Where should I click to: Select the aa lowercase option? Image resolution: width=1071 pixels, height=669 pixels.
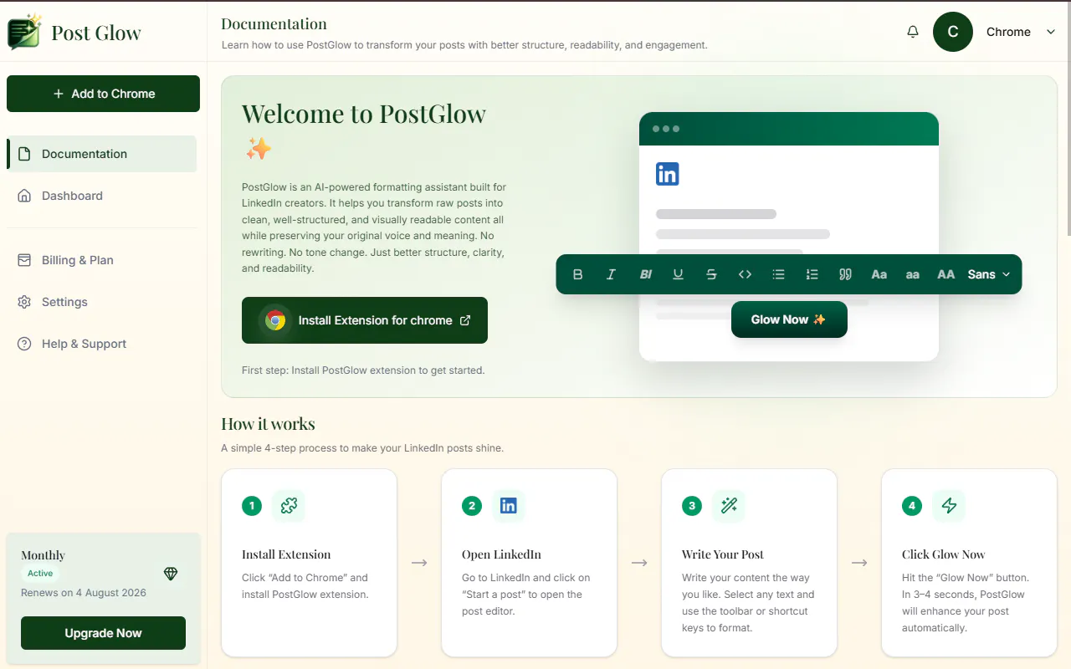click(913, 274)
